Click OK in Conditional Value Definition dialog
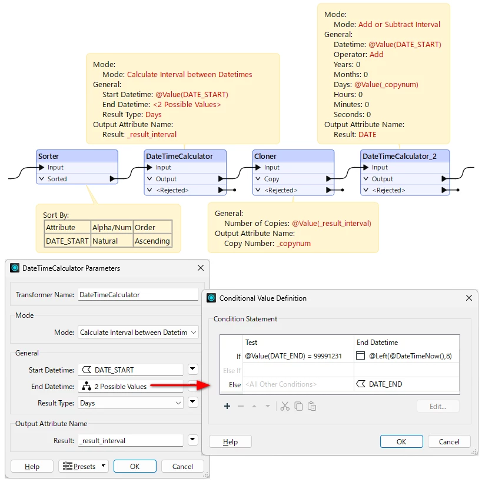This screenshot has height=482, width=482. 401,442
